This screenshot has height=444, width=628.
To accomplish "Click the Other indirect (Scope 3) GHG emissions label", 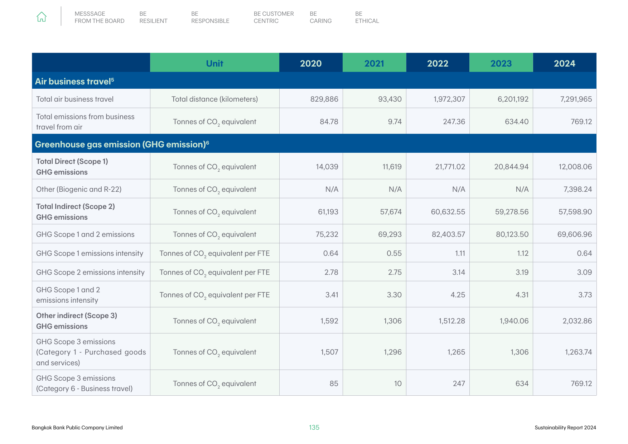I will pyautogui.click(x=77, y=321).
